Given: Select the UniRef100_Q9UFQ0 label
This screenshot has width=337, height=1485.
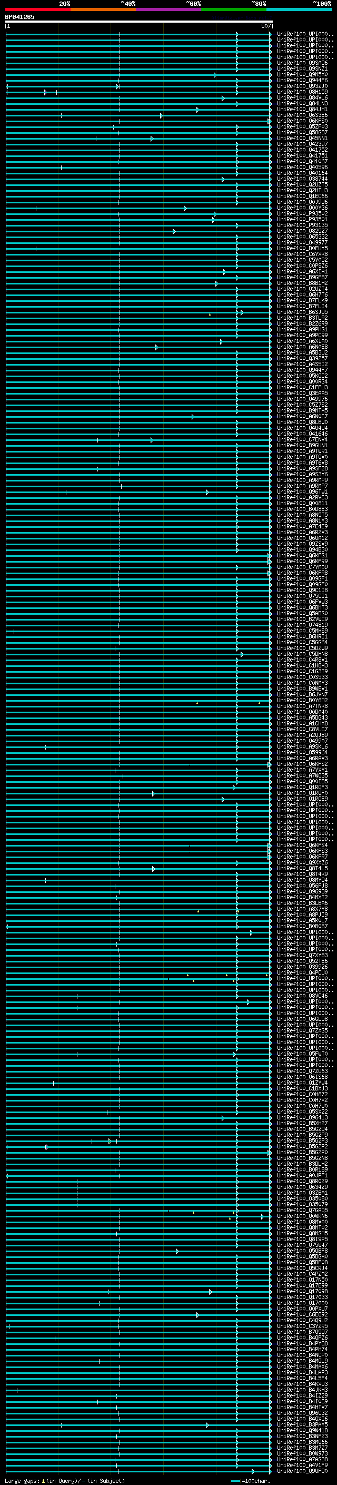Looking at the screenshot, I should pos(302,1471).
